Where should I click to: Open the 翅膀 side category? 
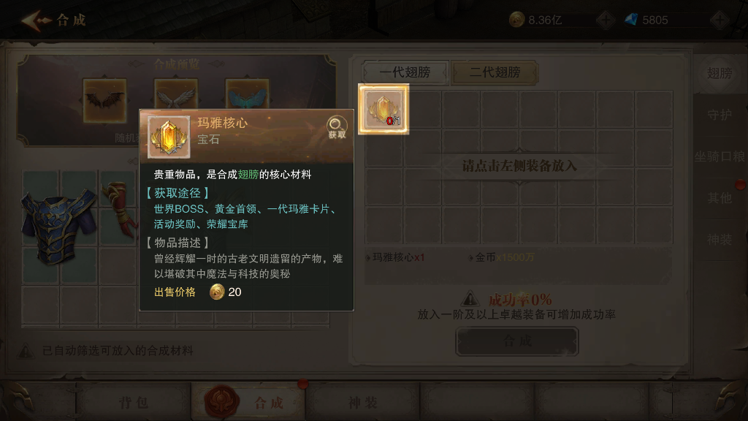(x=720, y=74)
